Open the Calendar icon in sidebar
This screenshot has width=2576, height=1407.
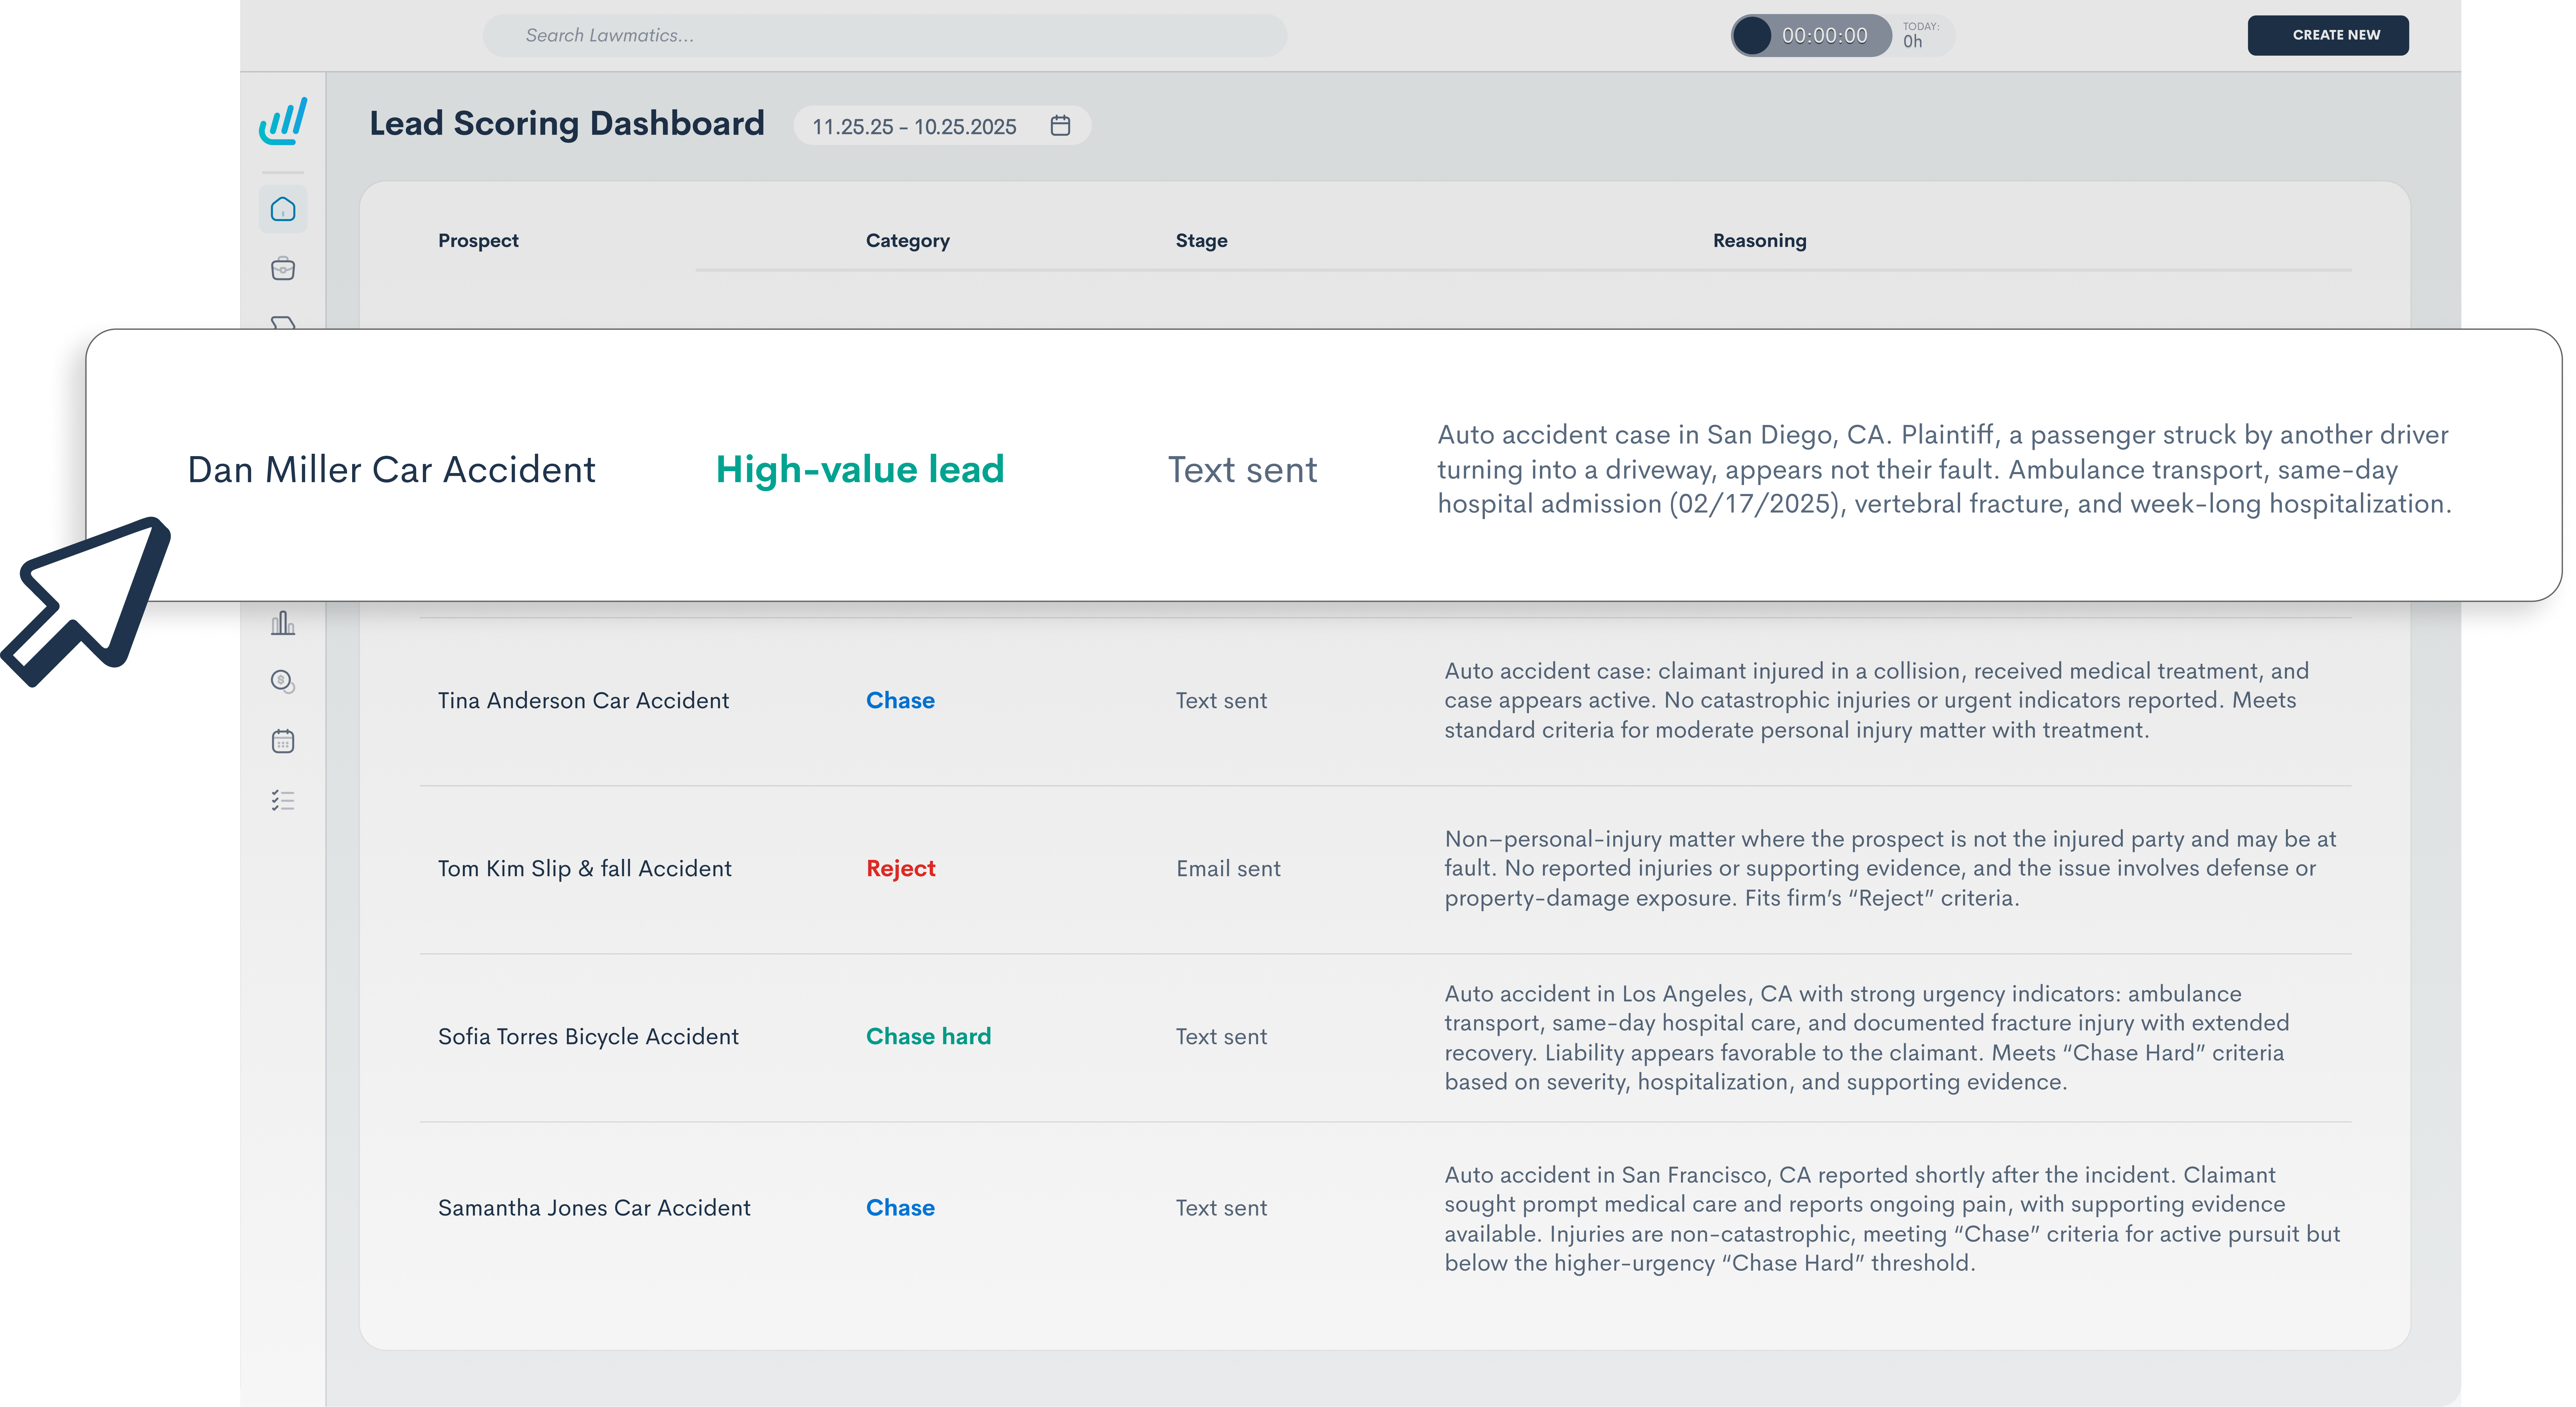(x=283, y=741)
